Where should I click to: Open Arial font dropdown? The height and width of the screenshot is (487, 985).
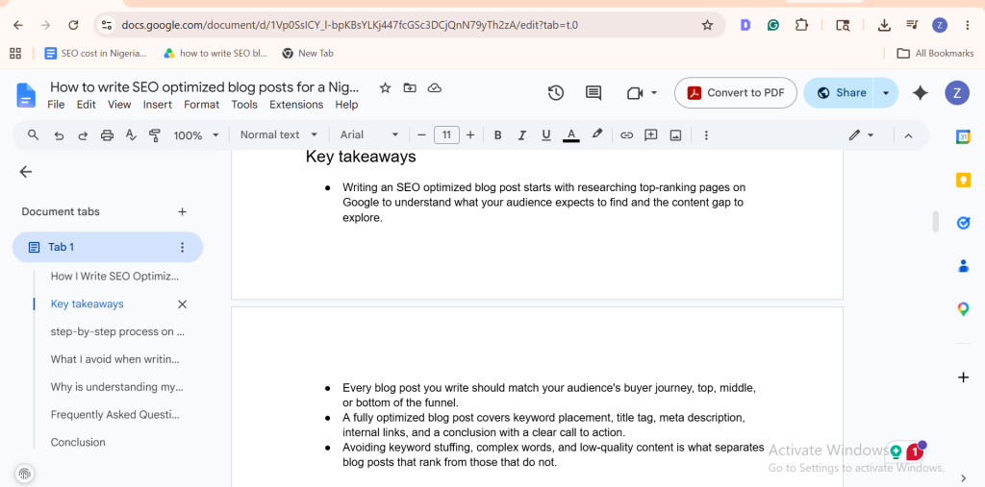369,134
